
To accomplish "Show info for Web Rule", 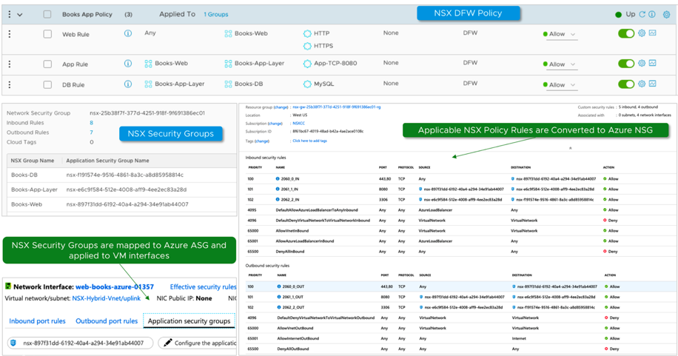I will [128, 33].
